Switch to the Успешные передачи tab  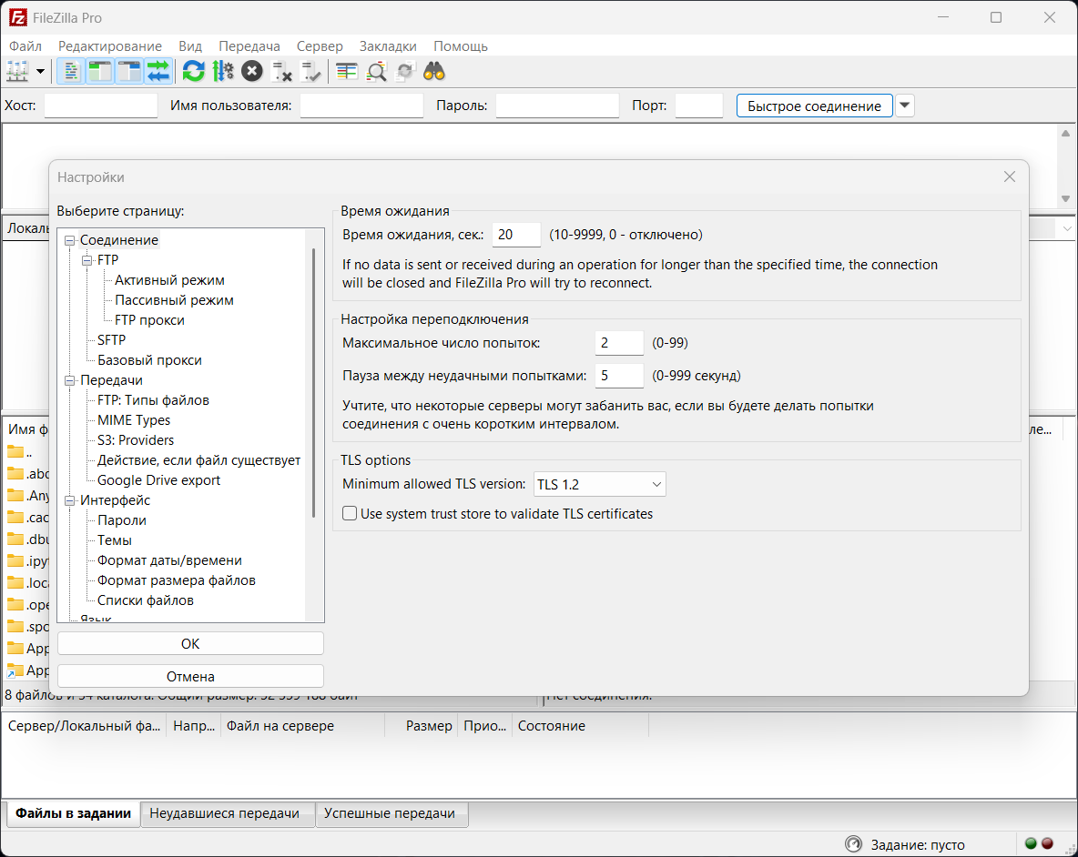pos(390,813)
